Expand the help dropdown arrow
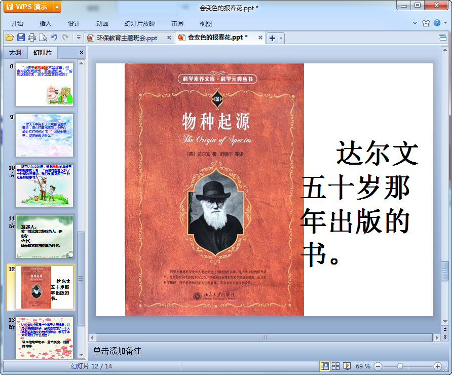452x375 pixels. tap(445, 23)
